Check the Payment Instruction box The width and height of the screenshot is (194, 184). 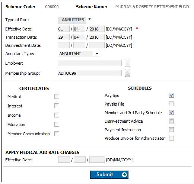171,130
